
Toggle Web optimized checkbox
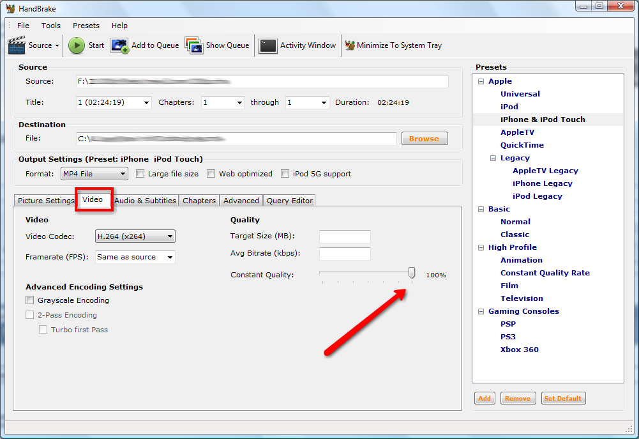tap(211, 174)
